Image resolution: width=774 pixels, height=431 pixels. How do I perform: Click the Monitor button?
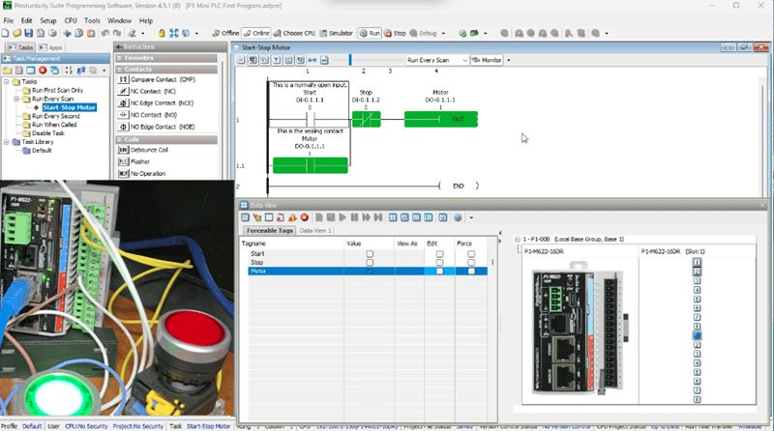pyautogui.click(x=487, y=60)
